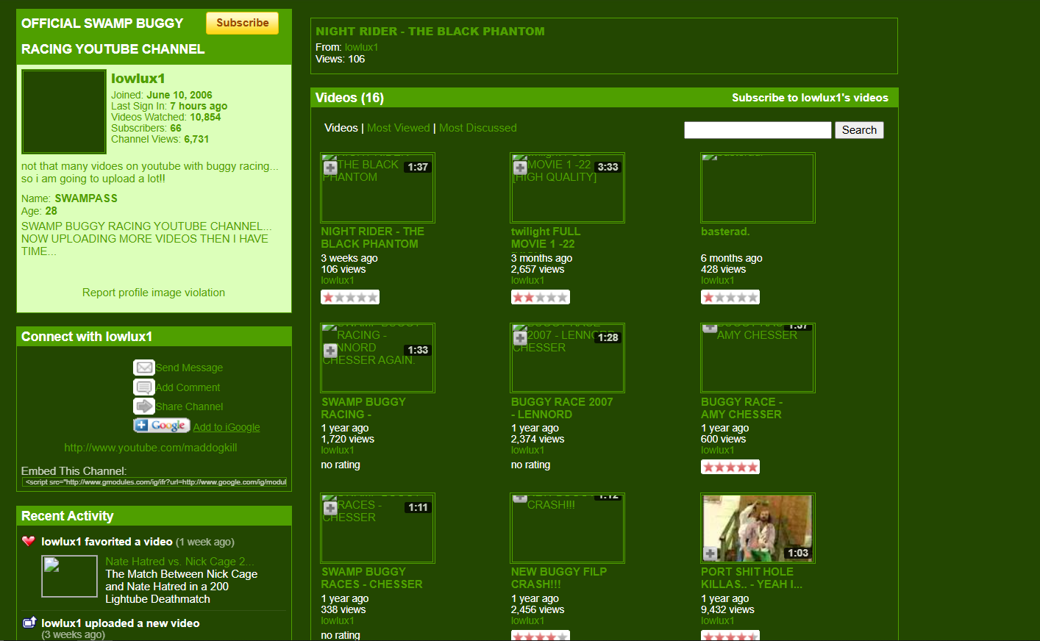This screenshot has width=1040, height=641.
Task: Switch to the Most Discussed tab
Action: pos(478,128)
